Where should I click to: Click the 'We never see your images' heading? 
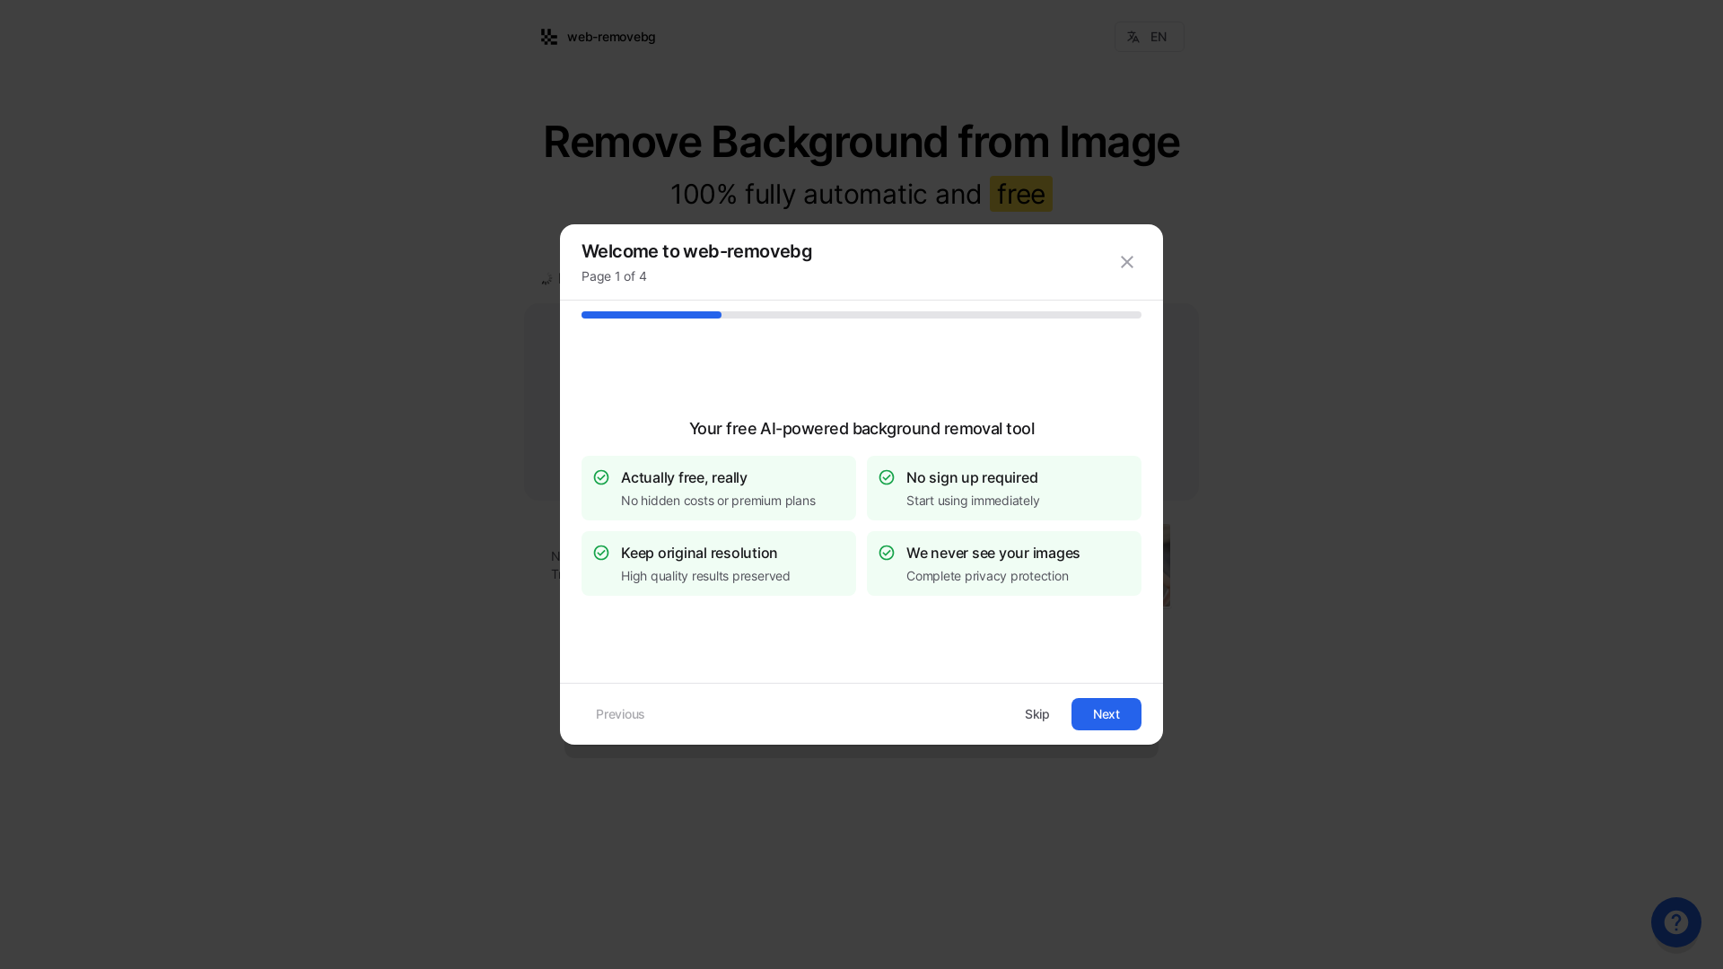point(993,553)
